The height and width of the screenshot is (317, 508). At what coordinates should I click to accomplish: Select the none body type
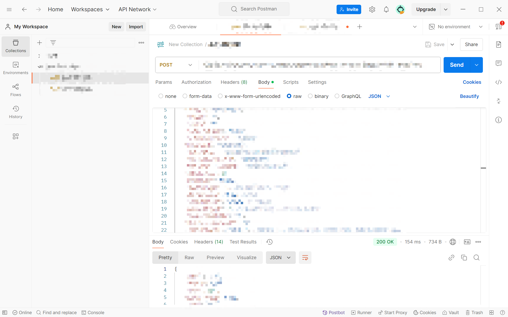click(161, 96)
